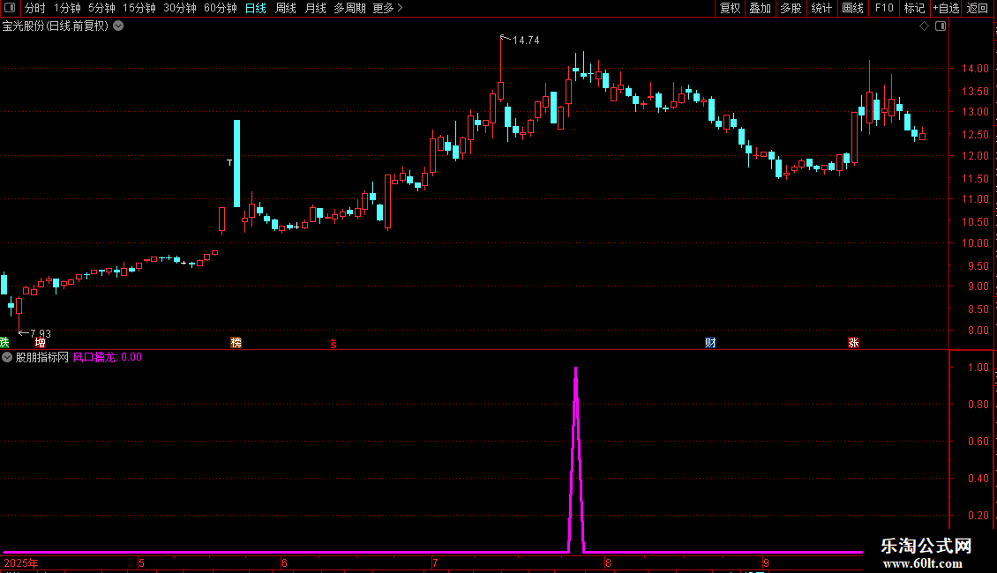The height and width of the screenshot is (573, 997).
Task: Click the T marker beside the cyan candle
Action: click(229, 162)
